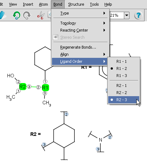Click attachment point 3 circle near R2
The height and width of the screenshot is (165, 147).
(29, 87)
